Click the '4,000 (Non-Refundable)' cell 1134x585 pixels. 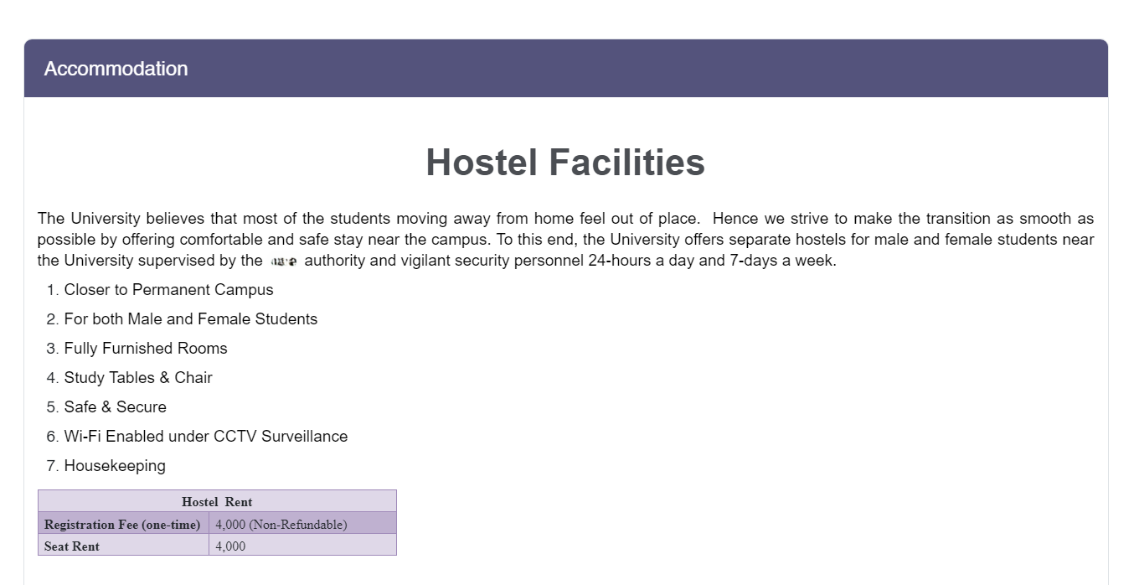tap(302, 524)
